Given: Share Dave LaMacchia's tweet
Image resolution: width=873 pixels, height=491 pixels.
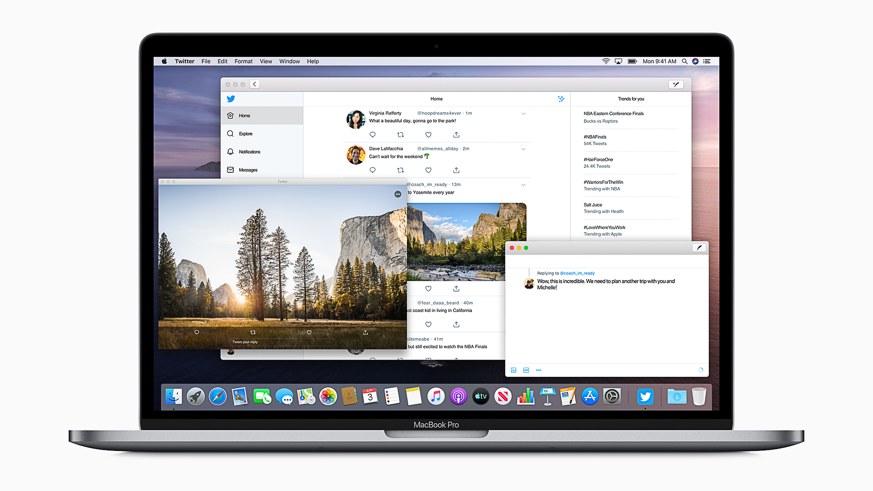Looking at the screenshot, I should click(456, 170).
